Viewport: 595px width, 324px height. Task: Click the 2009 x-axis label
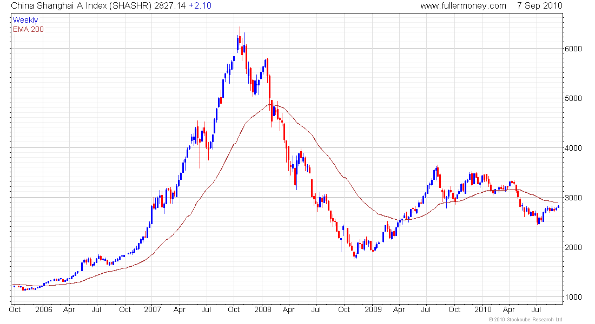pos(373,309)
